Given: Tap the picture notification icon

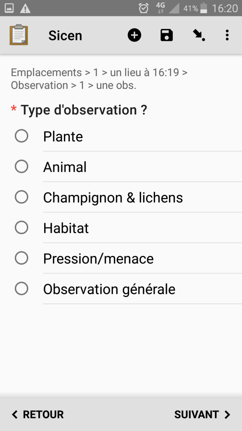Looking at the screenshot, I should pyautogui.click(x=9, y=8).
